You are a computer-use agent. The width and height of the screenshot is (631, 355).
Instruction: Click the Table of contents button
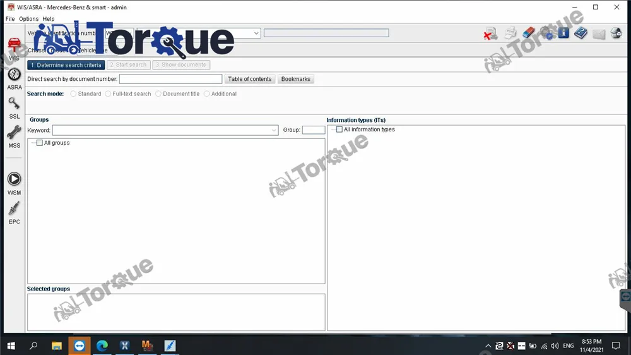point(249,79)
